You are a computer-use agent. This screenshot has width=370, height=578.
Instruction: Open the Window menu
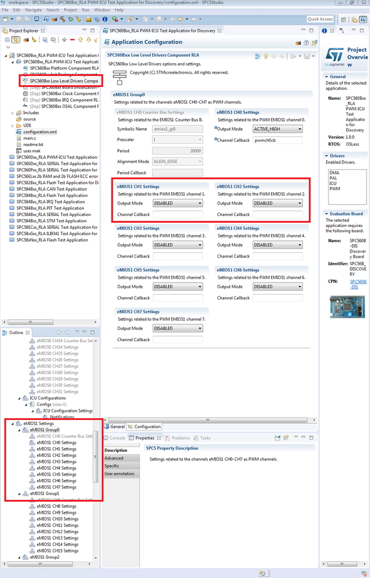pos(102,10)
